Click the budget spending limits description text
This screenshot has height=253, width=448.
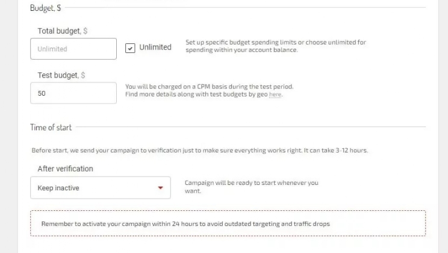[275, 46]
